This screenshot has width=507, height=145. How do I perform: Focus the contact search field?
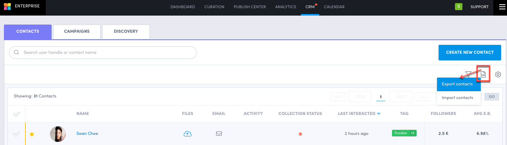click(x=102, y=52)
